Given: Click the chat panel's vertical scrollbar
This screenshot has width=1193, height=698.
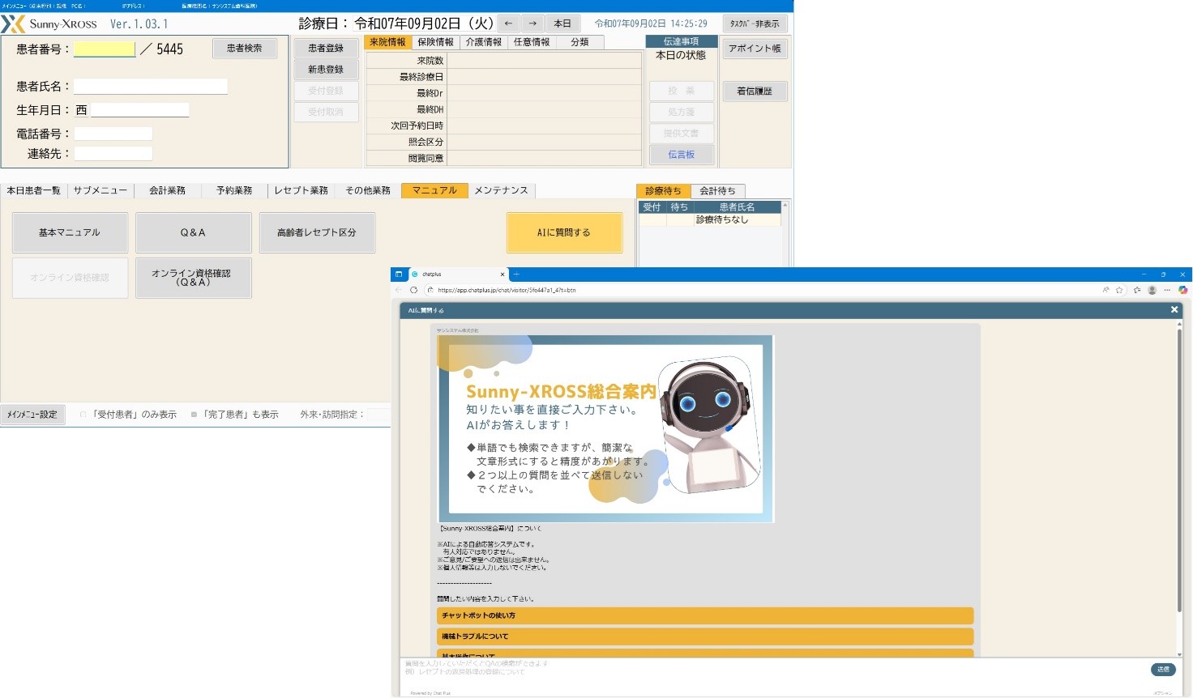Looking at the screenshot, I should pos(1179,470).
